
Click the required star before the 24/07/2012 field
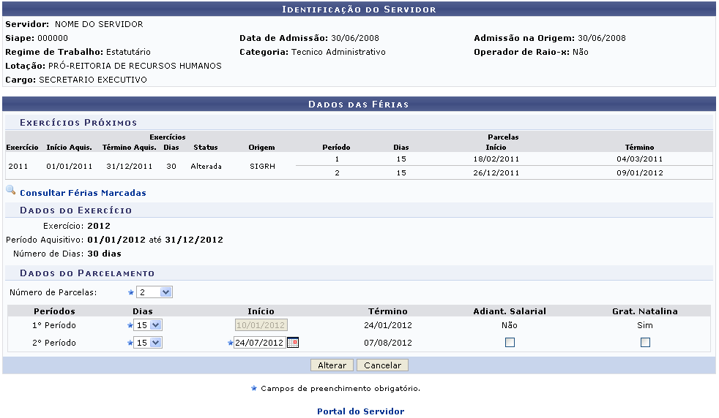click(230, 343)
